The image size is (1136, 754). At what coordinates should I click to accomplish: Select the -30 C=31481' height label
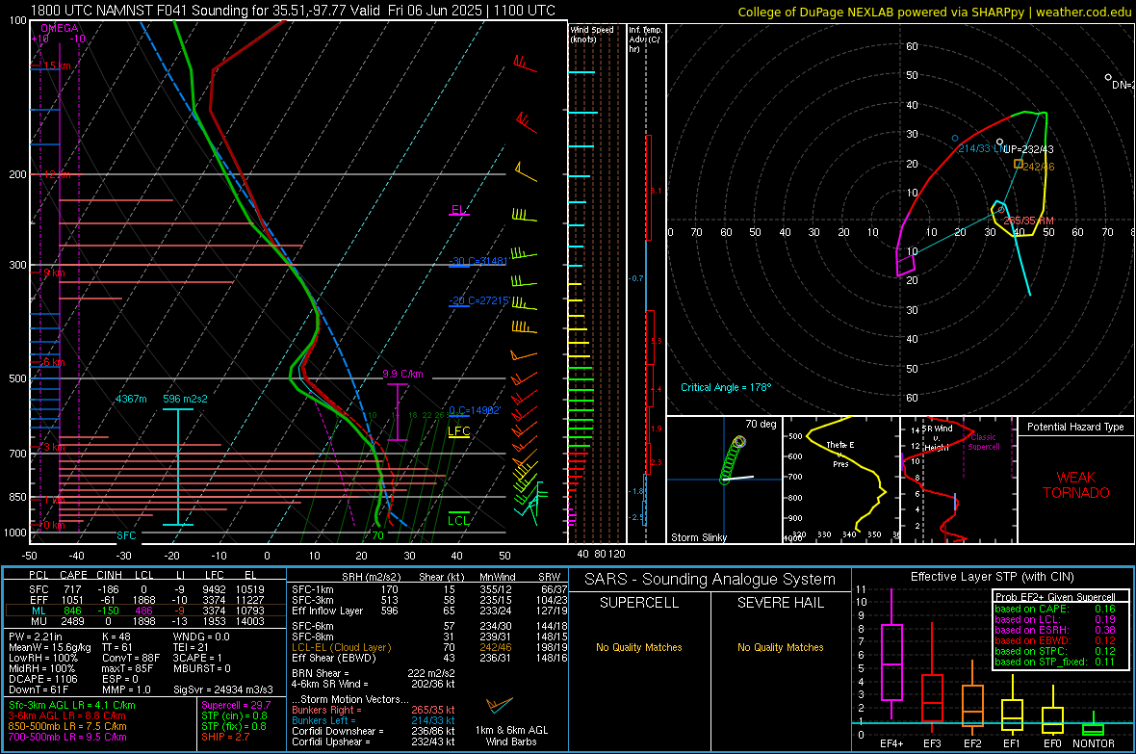pyautogui.click(x=478, y=261)
